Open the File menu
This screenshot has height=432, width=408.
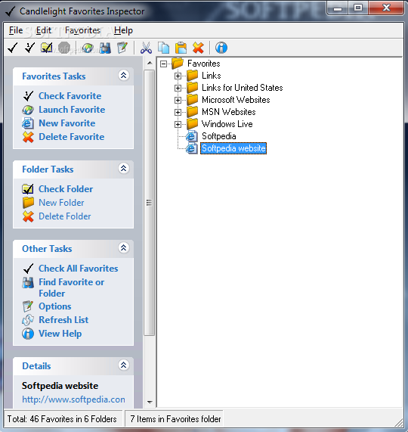click(16, 30)
